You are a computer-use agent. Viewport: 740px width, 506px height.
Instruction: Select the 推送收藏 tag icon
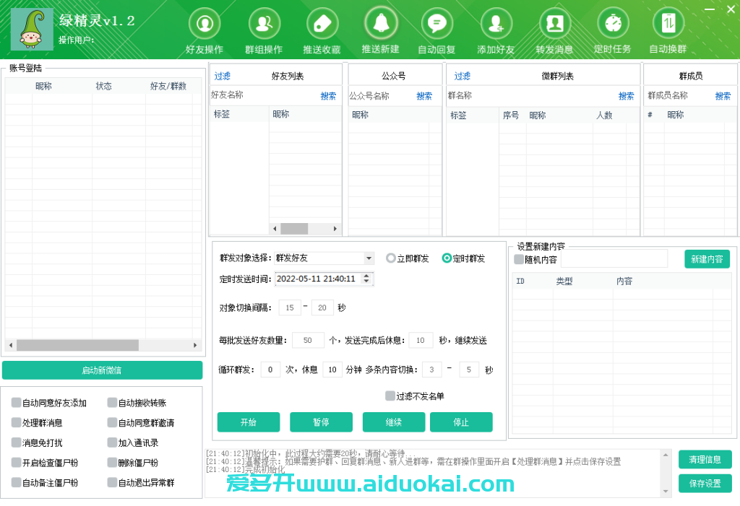322,24
